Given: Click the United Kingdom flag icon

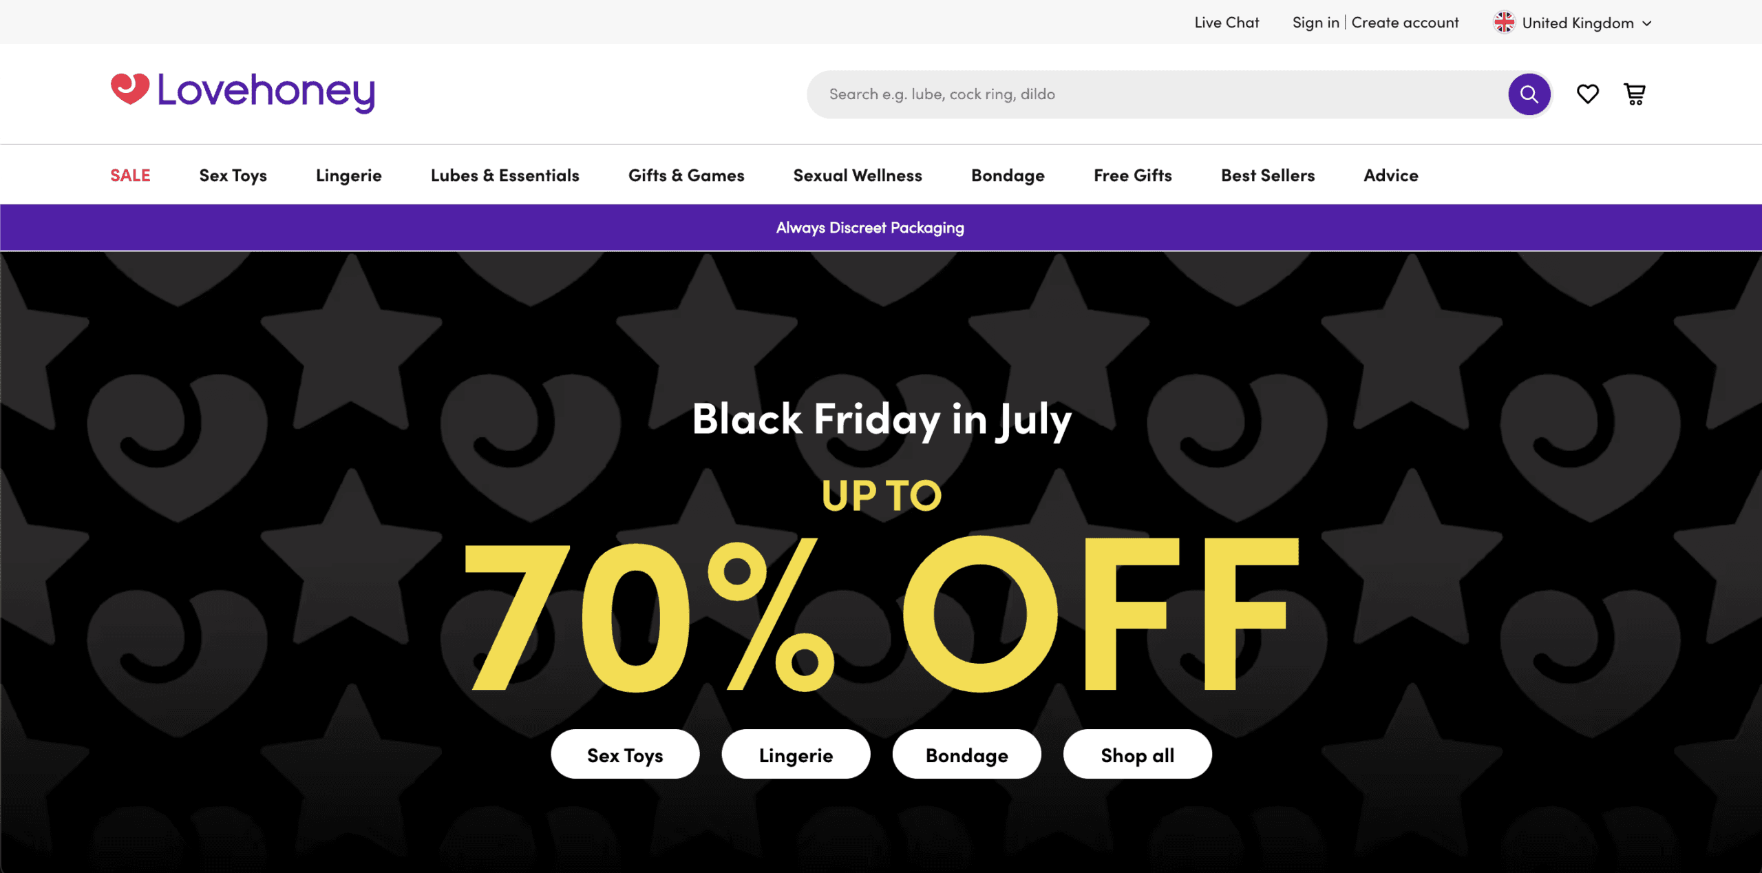Looking at the screenshot, I should (x=1505, y=22).
